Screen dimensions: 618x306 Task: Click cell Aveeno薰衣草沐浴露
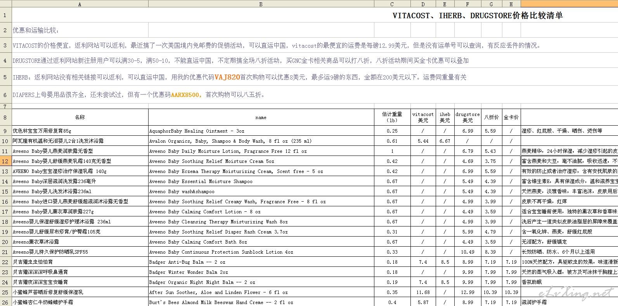tap(80, 242)
